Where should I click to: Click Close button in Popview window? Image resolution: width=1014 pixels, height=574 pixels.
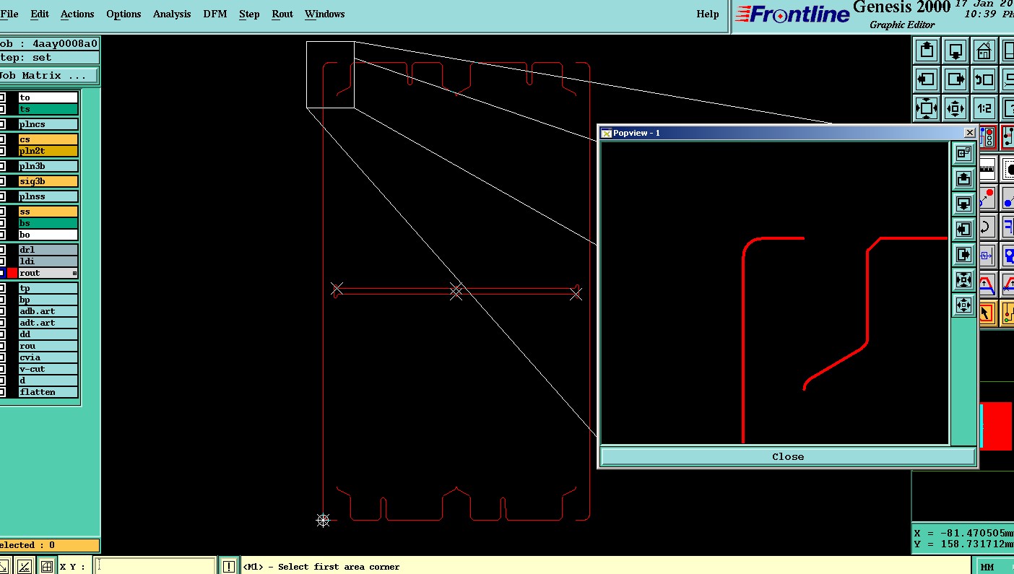(x=788, y=456)
